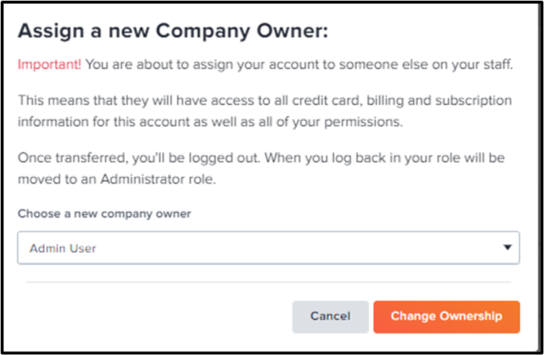Screen dimensions: 544x355
Task: Open the new company owner combo box
Action: [x=268, y=248]
